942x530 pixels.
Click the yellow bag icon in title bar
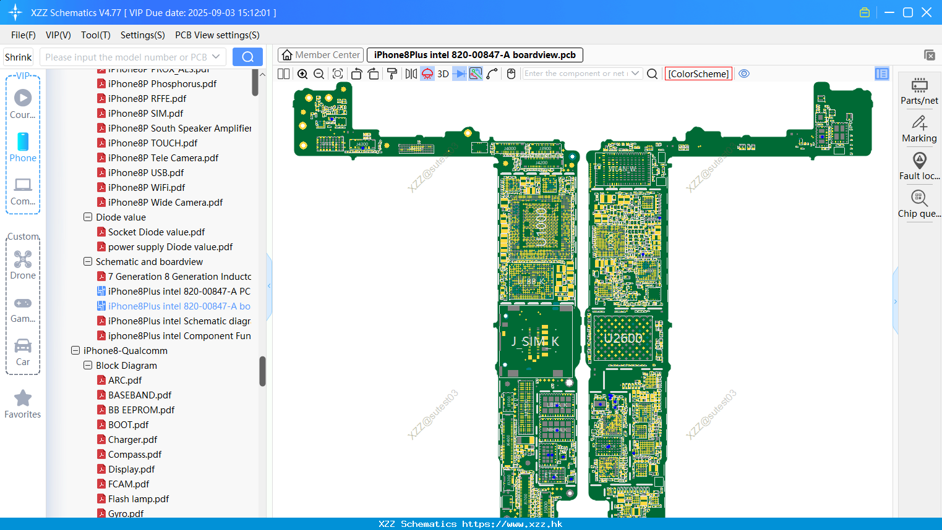click(865, 12)
